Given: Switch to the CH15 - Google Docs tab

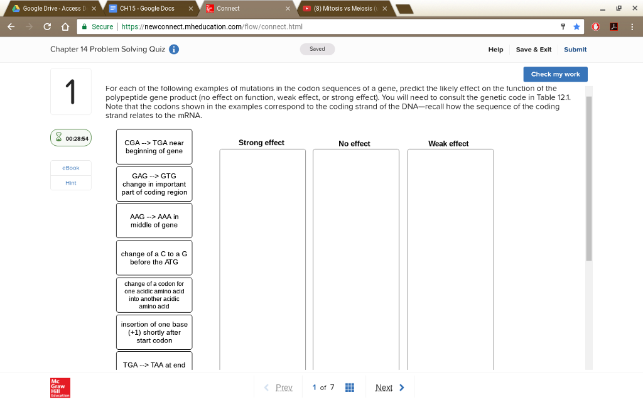Looking at the screenshot, I should [x=149, y=9].
